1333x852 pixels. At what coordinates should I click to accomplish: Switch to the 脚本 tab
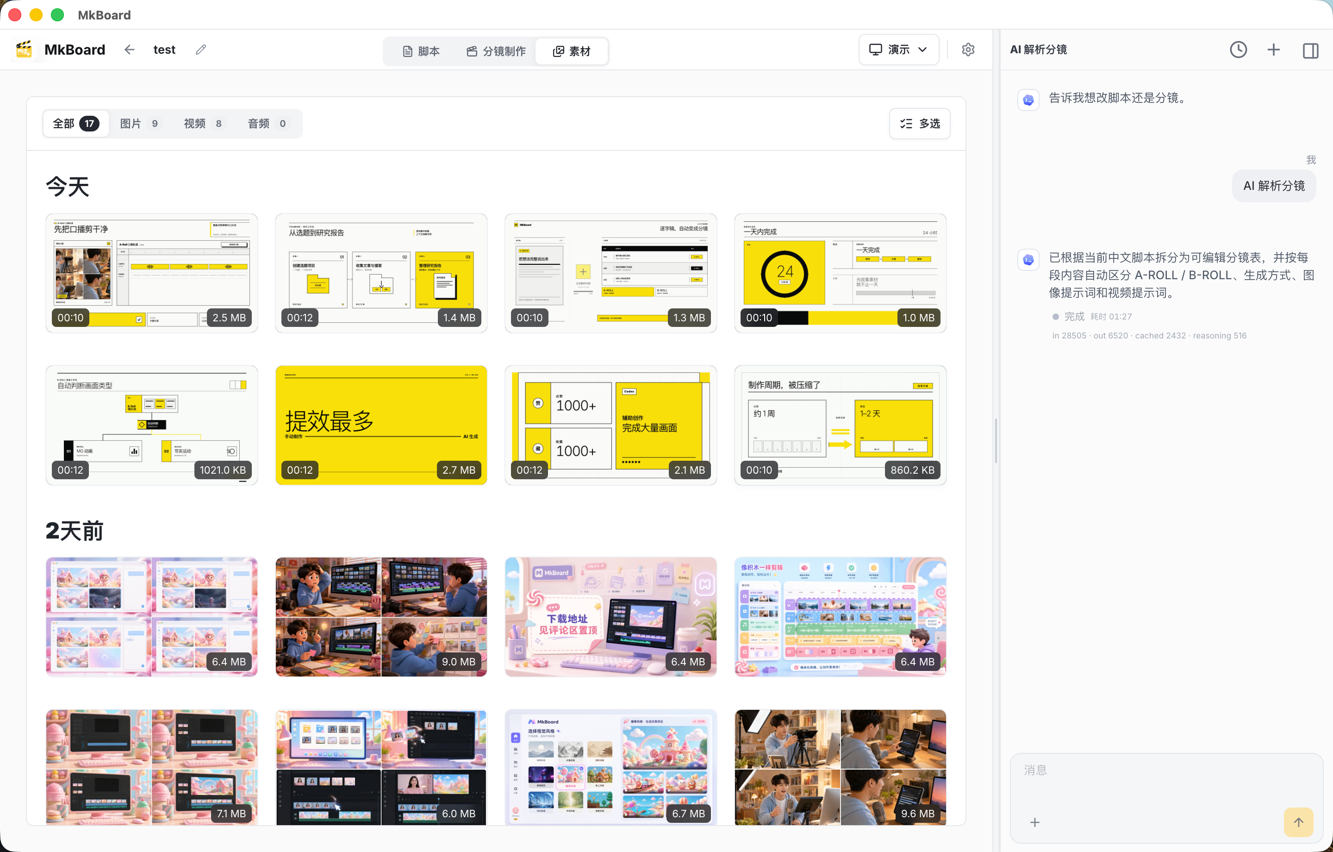coord(421,51)
